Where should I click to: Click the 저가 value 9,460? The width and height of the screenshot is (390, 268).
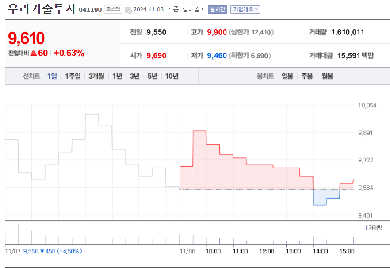pos(217,56)
